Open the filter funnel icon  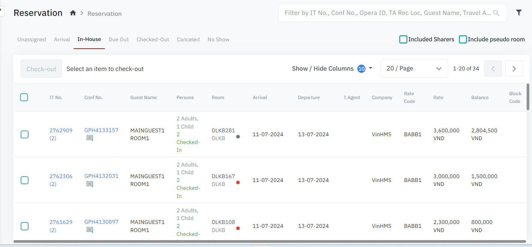(x=519, y=13)
